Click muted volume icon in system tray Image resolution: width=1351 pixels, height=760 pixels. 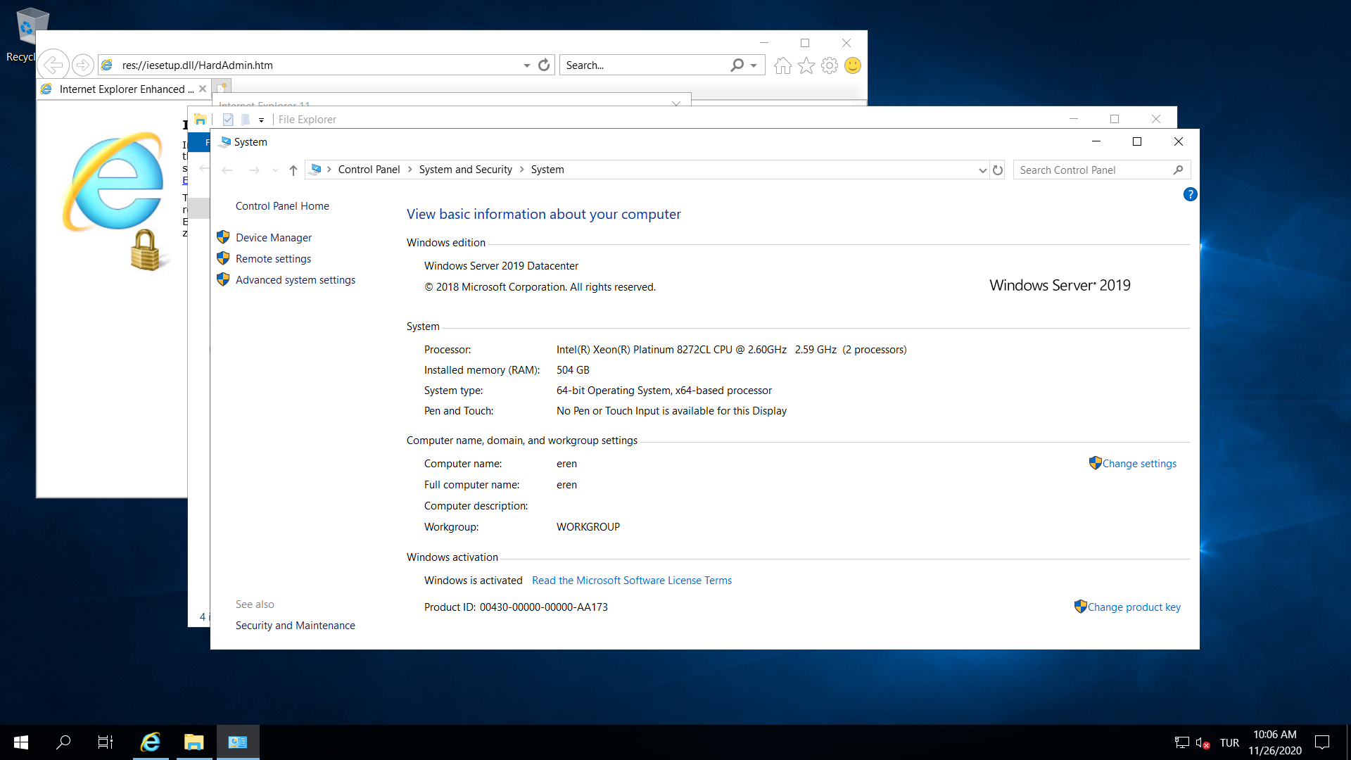pos(1203,742)
